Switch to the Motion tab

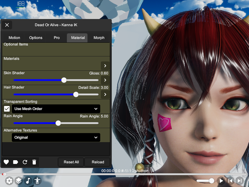(14, 38)
